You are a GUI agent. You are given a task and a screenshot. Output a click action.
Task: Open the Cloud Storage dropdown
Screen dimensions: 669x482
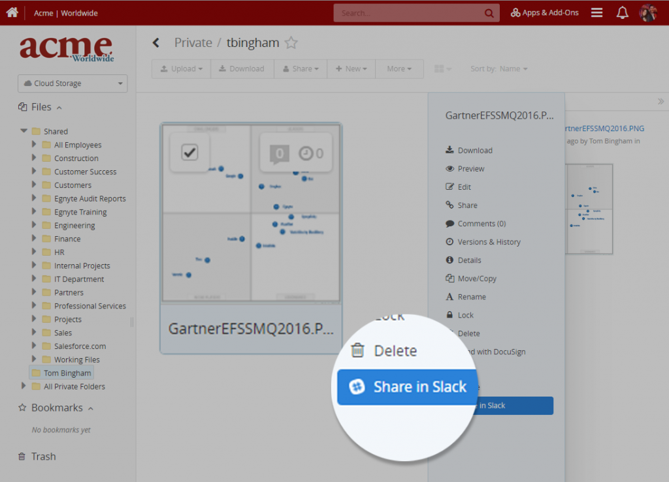coord(73,83)
